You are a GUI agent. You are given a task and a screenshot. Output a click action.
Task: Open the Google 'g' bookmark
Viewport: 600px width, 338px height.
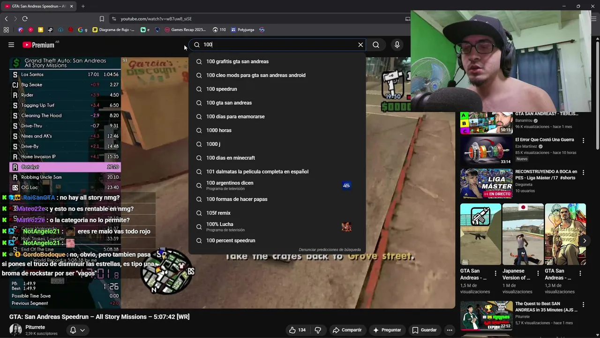click(x=82, y=30)
